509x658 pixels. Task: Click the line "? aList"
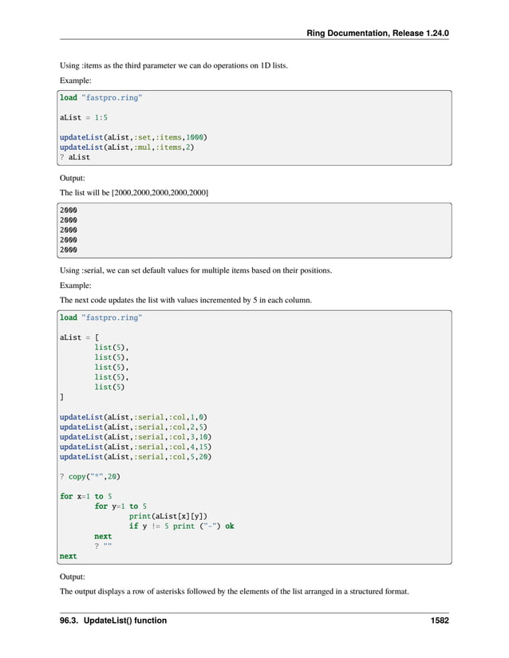(x=75, y=157)
